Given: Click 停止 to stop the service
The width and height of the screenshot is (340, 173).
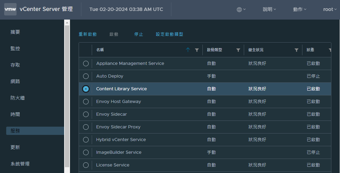Looking at the screenshot, I should [x=139, y=34].
